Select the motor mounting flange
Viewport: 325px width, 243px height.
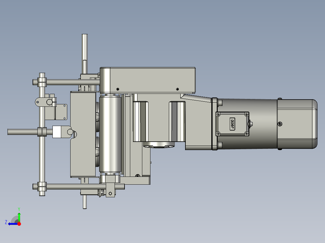(215, 124)
